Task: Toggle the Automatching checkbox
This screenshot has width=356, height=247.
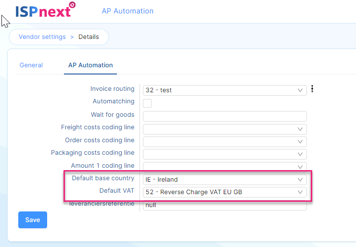Action: click(147, 103)
